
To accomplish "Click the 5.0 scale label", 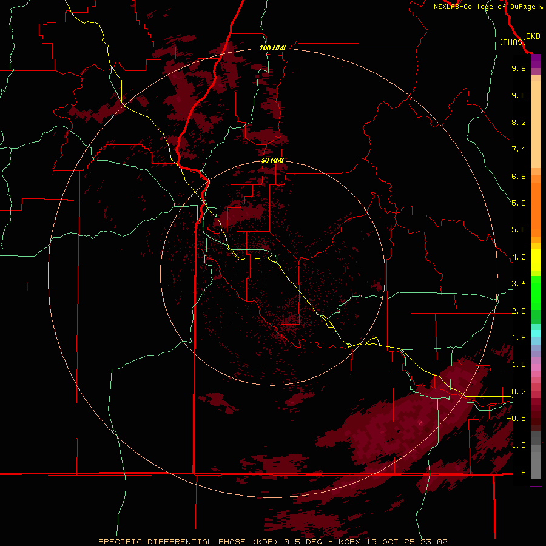I will click(519, 230).
